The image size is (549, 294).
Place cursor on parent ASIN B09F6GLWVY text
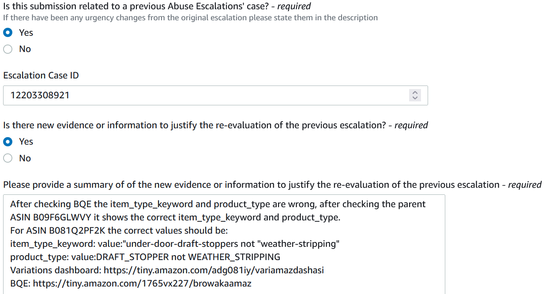(53, 217)
